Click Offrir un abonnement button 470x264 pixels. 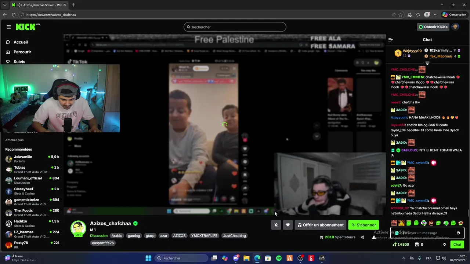[x=321, y=225]
